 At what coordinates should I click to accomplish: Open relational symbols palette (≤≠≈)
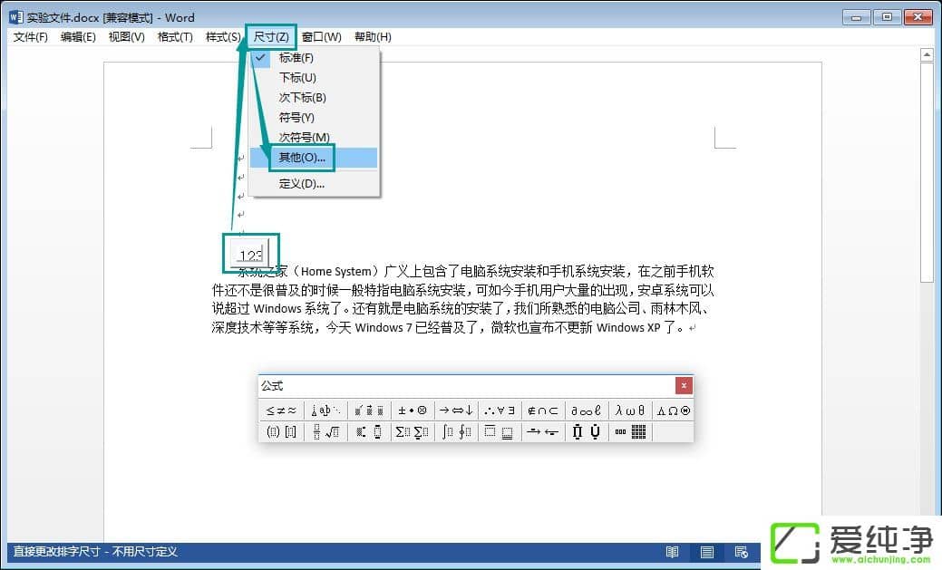(281, 411)
